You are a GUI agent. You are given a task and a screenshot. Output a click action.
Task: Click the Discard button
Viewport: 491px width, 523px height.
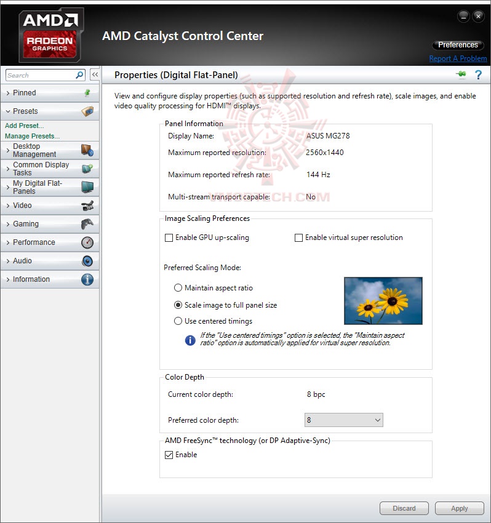pyautogui.click(x=404, y=508)
